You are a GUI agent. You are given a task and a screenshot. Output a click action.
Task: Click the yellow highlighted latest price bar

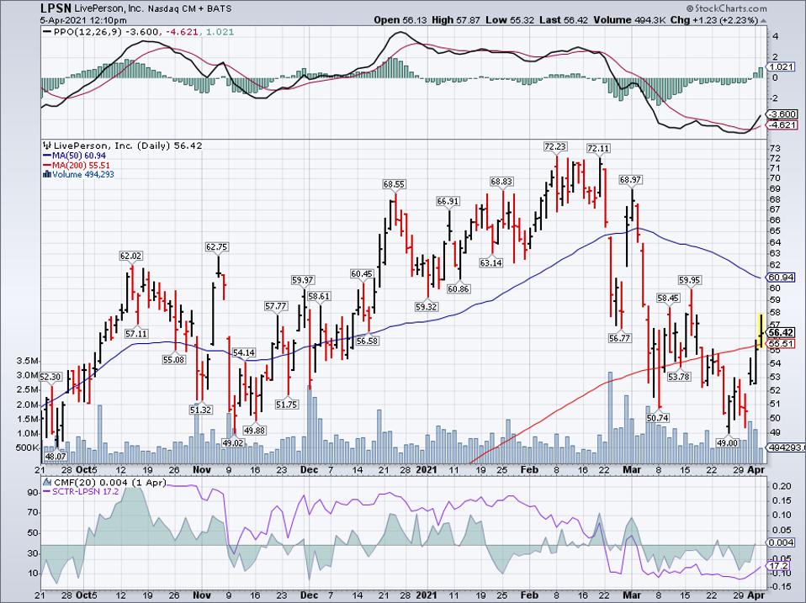761,331
